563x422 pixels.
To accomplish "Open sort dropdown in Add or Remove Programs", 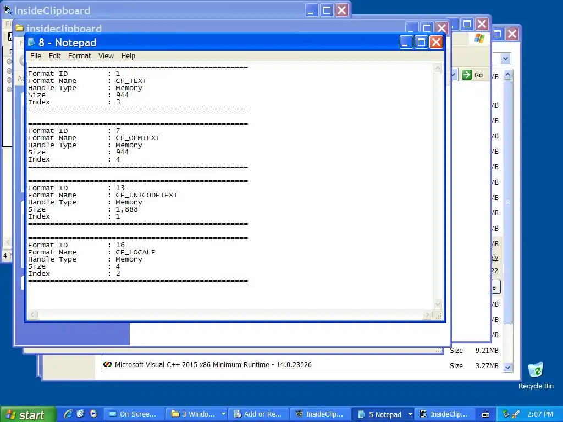I will pyautogui.click(x=506, y=58).
